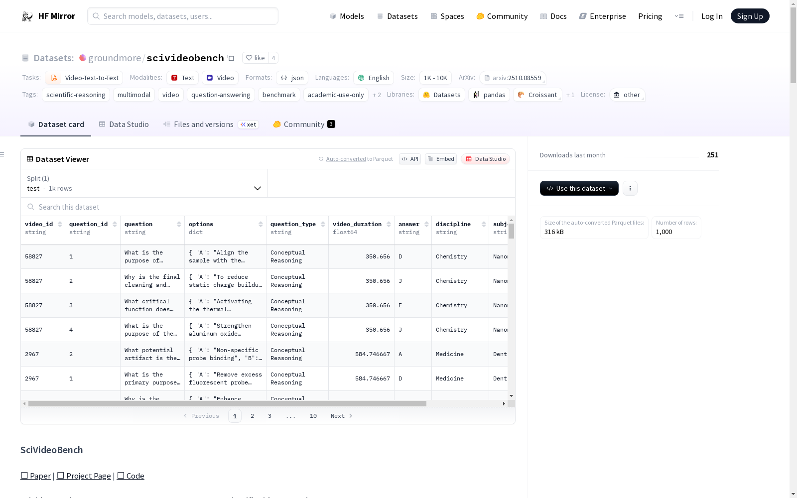The image size is (797, 498).
Task: Go to the Pricing page
Action: 650,16
